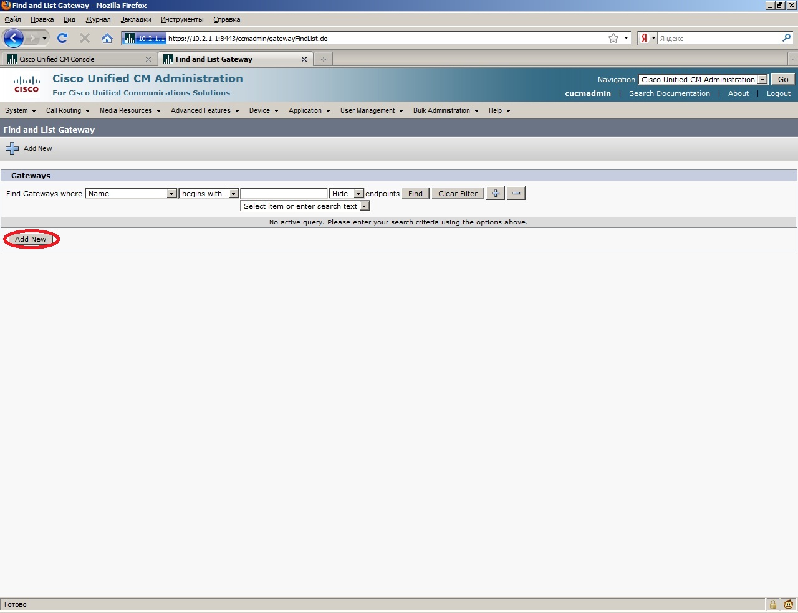Click the Go button
The height and width of the screenshot is (613, 798).
783,80
